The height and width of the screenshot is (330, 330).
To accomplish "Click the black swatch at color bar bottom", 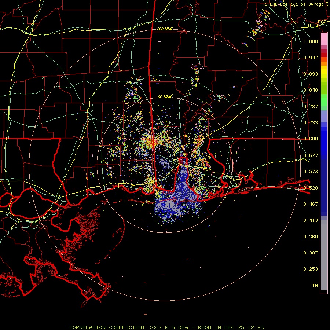I will 324,291.
